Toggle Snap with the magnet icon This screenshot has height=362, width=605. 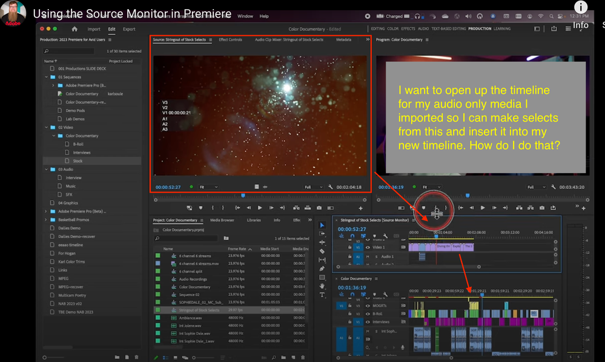[352, 236]
